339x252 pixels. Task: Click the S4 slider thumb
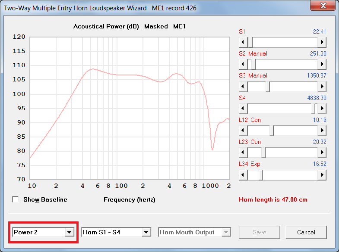[x=313, y=109]
